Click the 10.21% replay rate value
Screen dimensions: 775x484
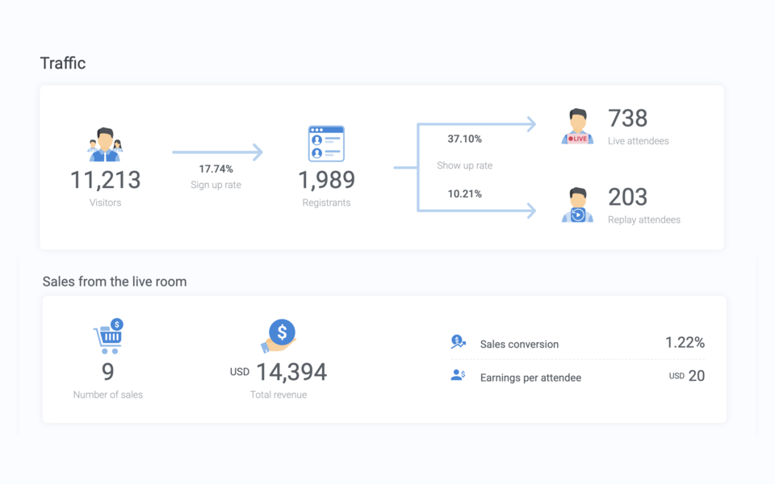465,194
